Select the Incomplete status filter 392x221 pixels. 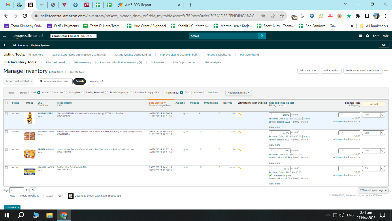tap(65, 93)
